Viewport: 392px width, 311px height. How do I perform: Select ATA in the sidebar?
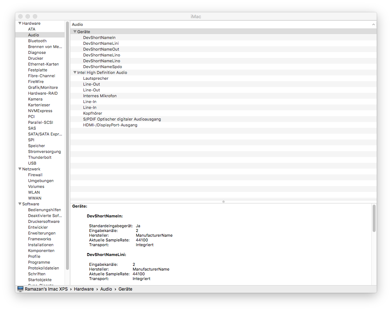coord(32,29)
